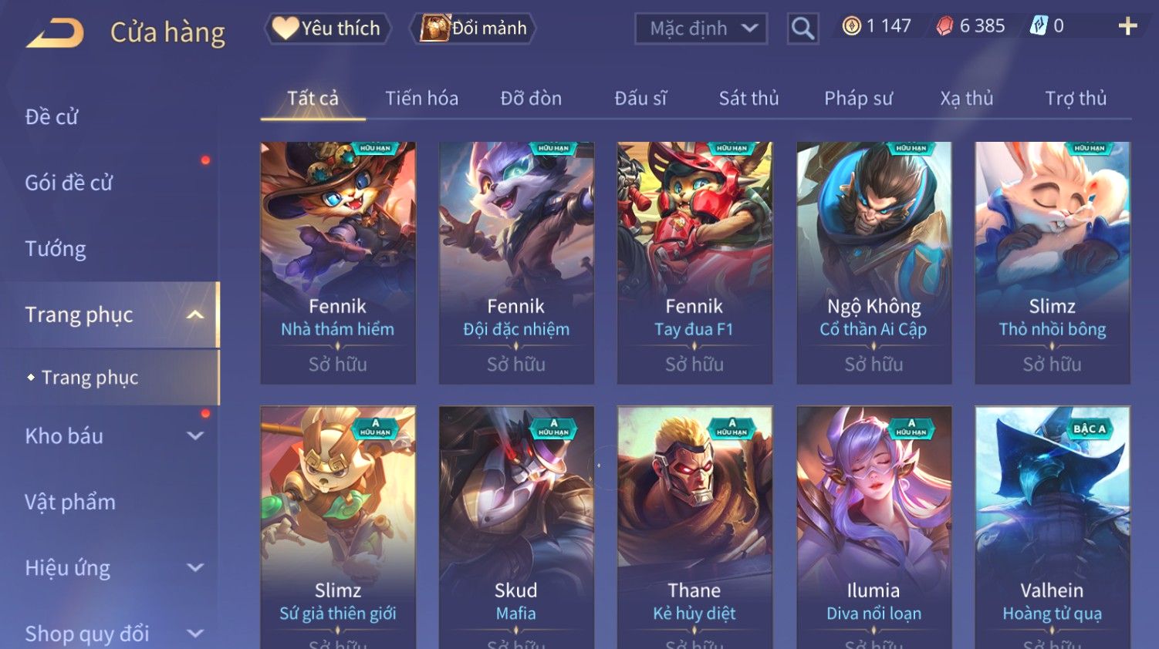Image resolution: width=1159 pixels, height=649 pixels.
Task: Select the Valhein Hoàng tử quạ skin card
Action: [x=1053, y=527]
